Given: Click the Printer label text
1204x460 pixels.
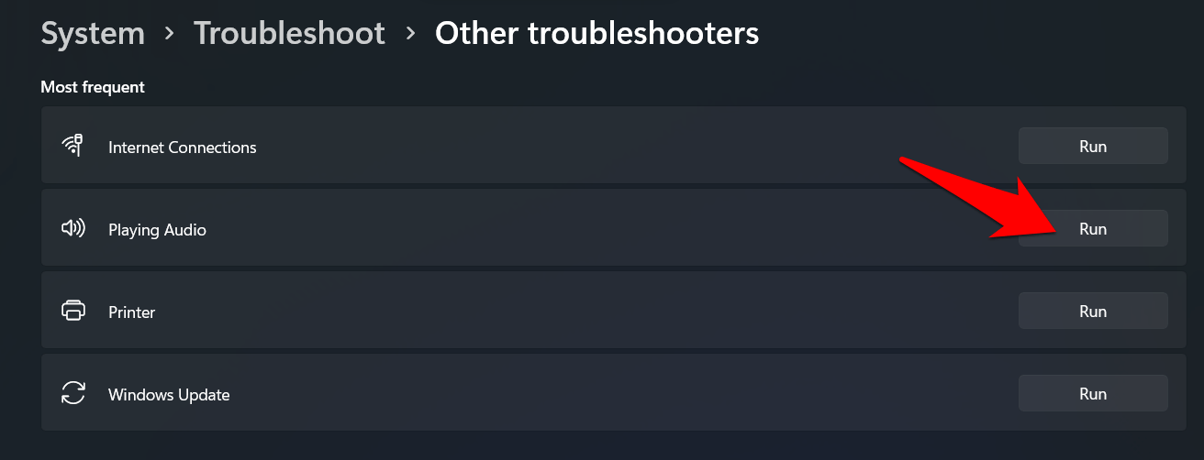Looking at the screenshot, I should pyautogui.click(x=131, y=312).
